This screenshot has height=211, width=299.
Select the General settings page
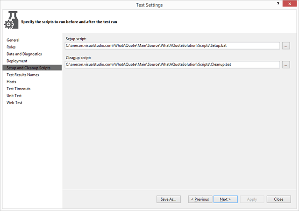13,40
